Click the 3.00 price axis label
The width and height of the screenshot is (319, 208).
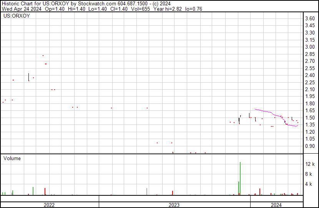pyautogui.click(x=310, y=47)
